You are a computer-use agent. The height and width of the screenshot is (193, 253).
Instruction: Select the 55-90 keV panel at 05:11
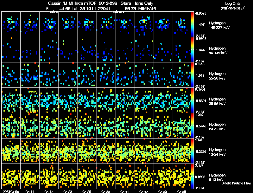[30, 75]
